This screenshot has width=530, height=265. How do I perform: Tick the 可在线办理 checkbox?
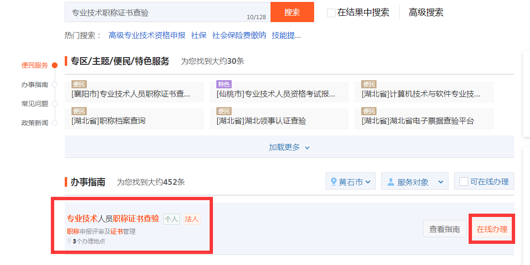pos(464,182)
